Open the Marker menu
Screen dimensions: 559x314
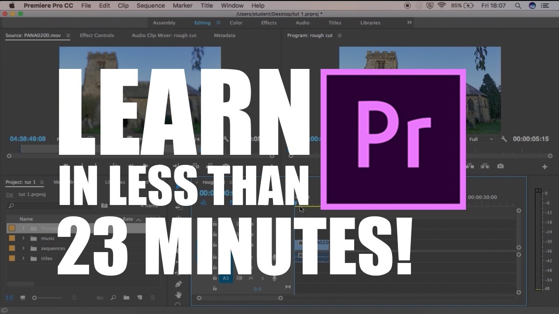(182, 6)
